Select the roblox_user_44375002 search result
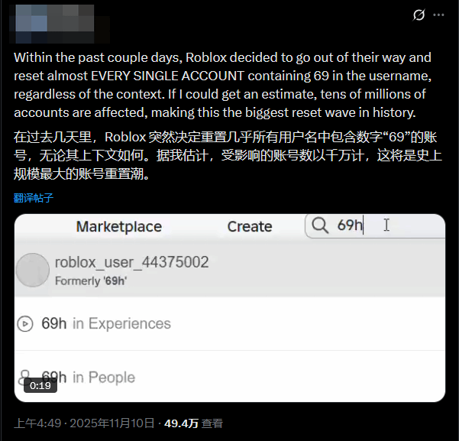Screen dimensions: 459x441 click(x=230, y=270)
